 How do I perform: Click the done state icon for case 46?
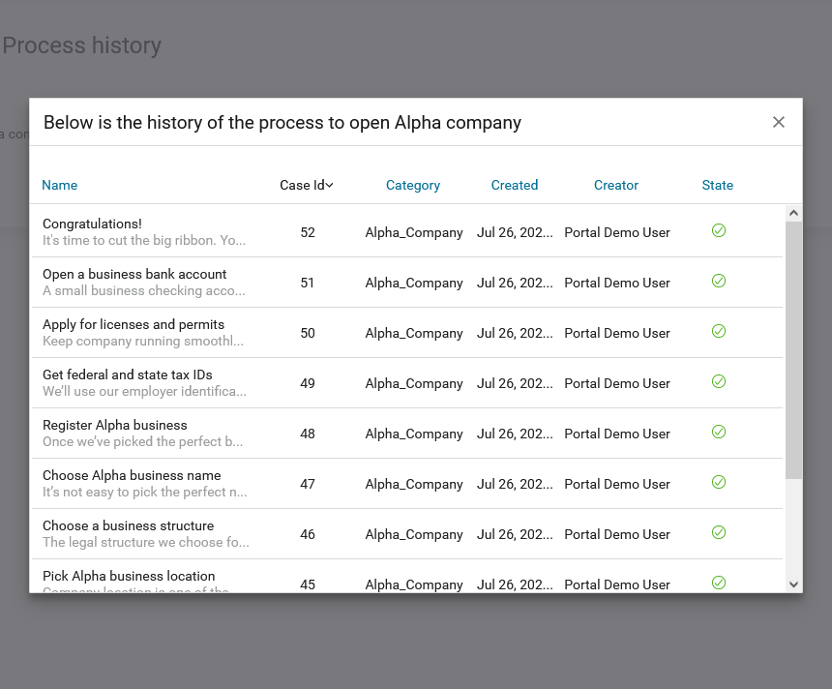(719, 532)
